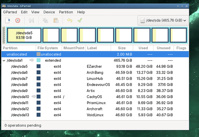This screenshot has height=137, width=199.
Task: Click the unallocated strip in the disk graphic
Action: click(4, 35)
